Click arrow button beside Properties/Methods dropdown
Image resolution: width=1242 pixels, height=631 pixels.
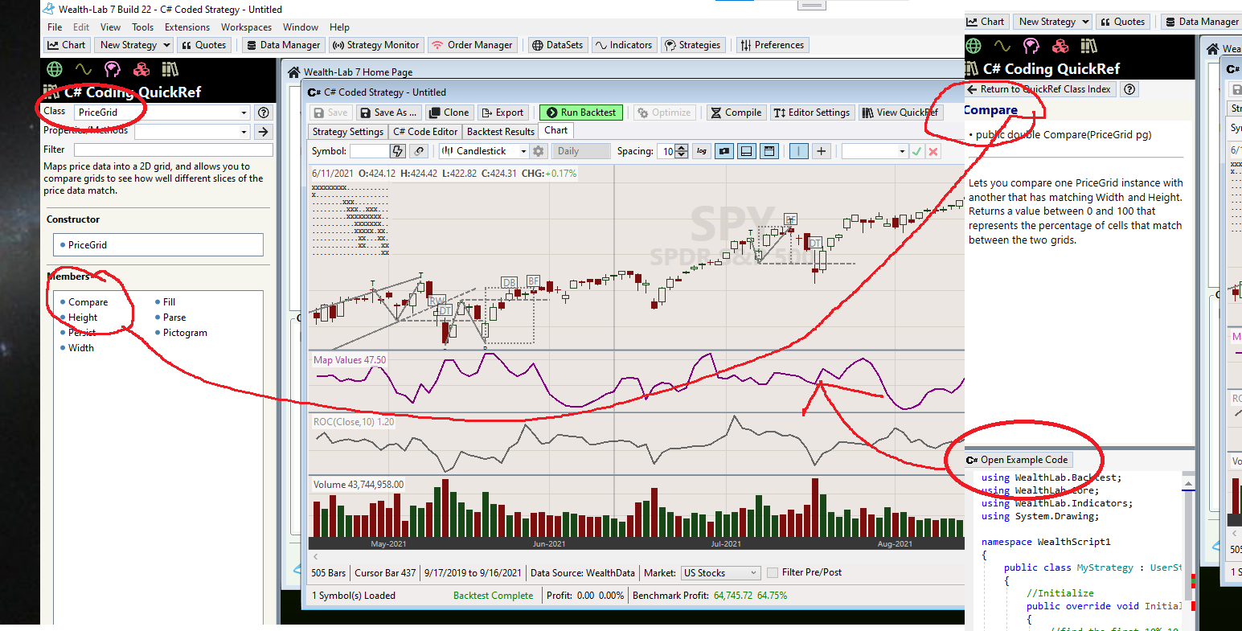coord(263,131)
